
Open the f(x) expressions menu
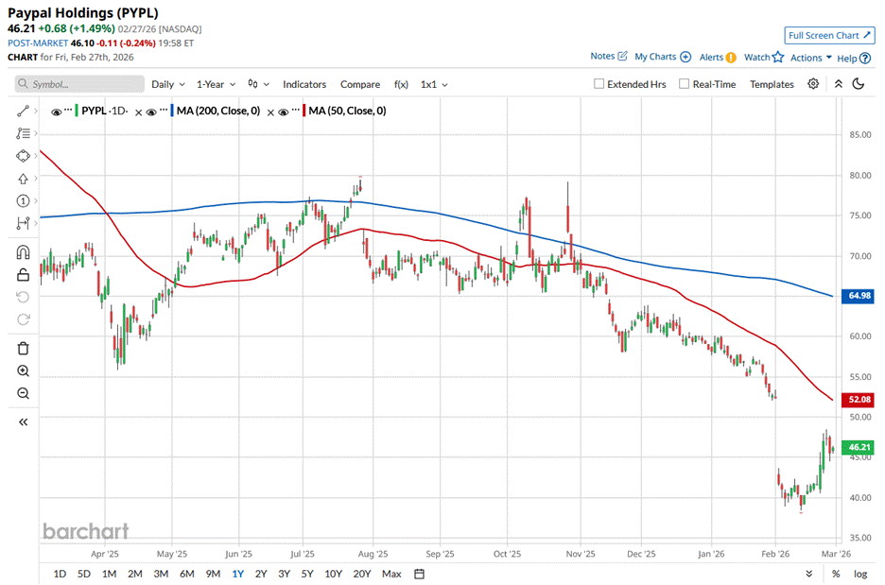[x=401, y=84]
